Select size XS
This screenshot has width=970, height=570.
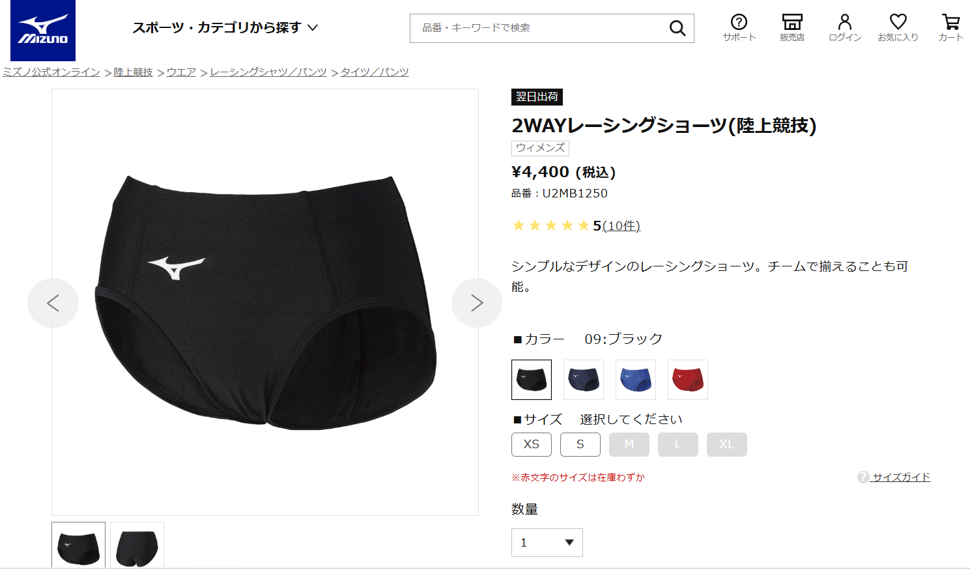(x=532, y=444)
